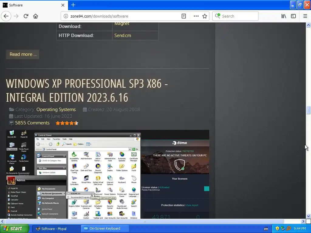
Task: Bookmark this page with the star
Action: coord(205,16)
